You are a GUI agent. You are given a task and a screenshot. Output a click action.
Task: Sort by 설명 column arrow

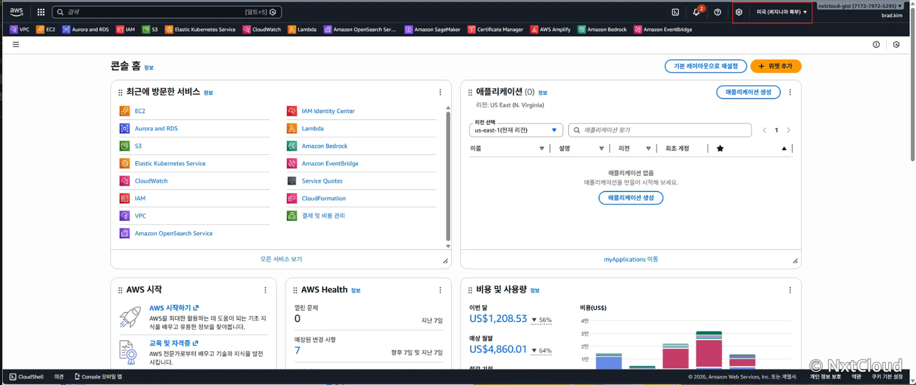pyautogui.click(x=601, y=148)
